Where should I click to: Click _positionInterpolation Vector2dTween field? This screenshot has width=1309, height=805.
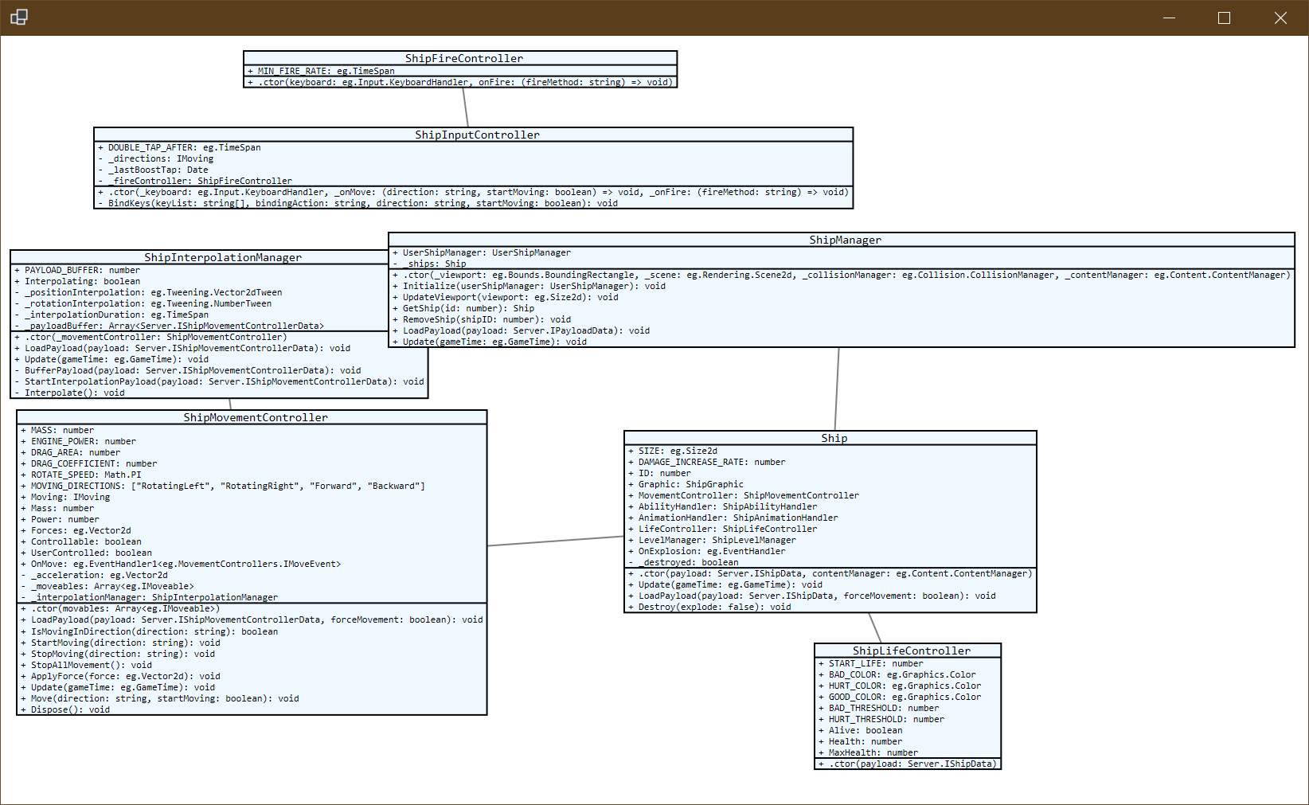148,292
